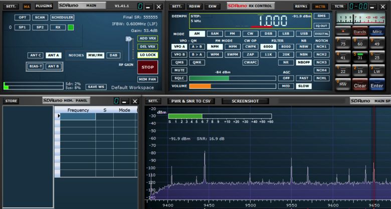391x209 pixels.
Task: Adjust the orange VOLUME bar
Action: click(x=233, y=86)
